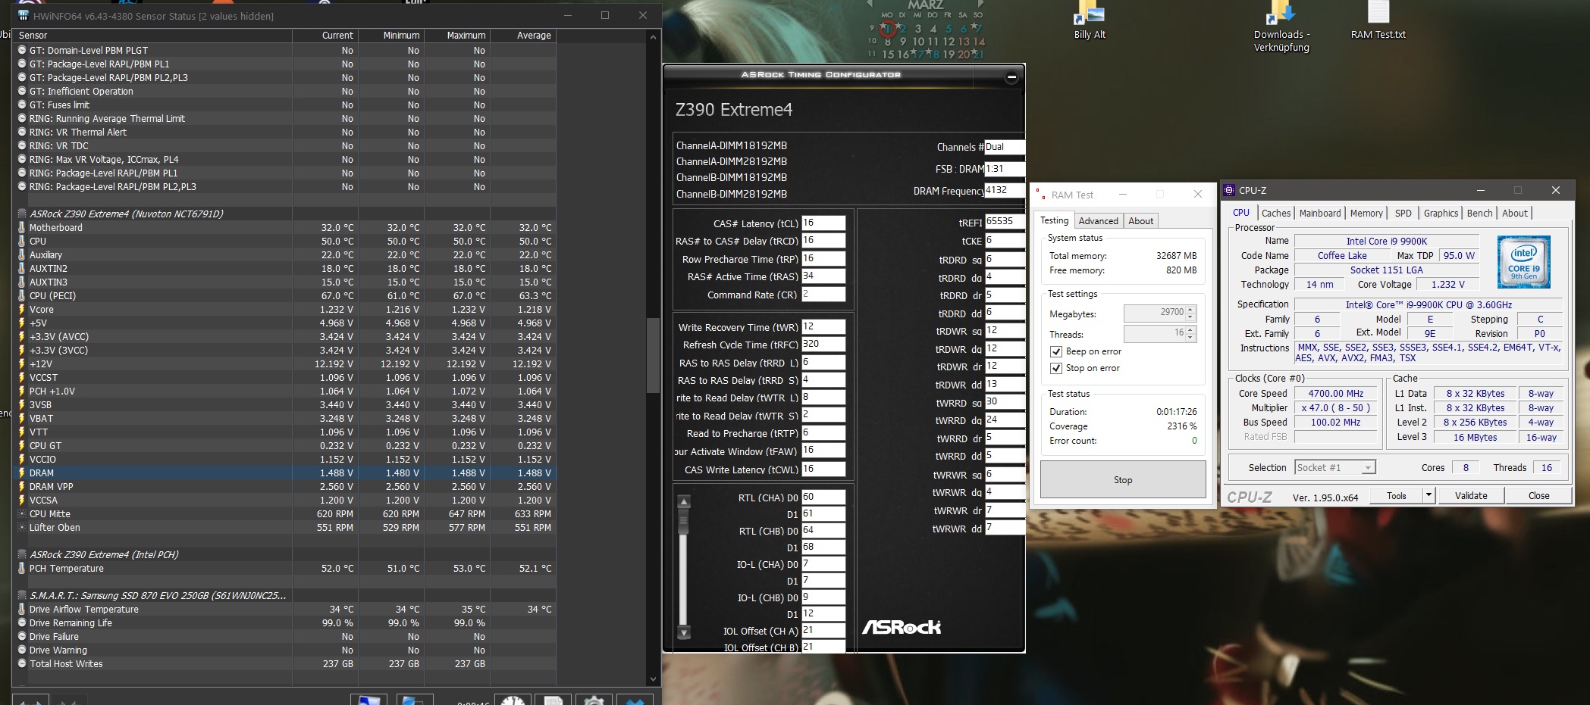This screenshot has width=1590, height=705.
Task: Click the Command Rate (CR) value field
Action: pyautogui.click(x=823, y=295)
